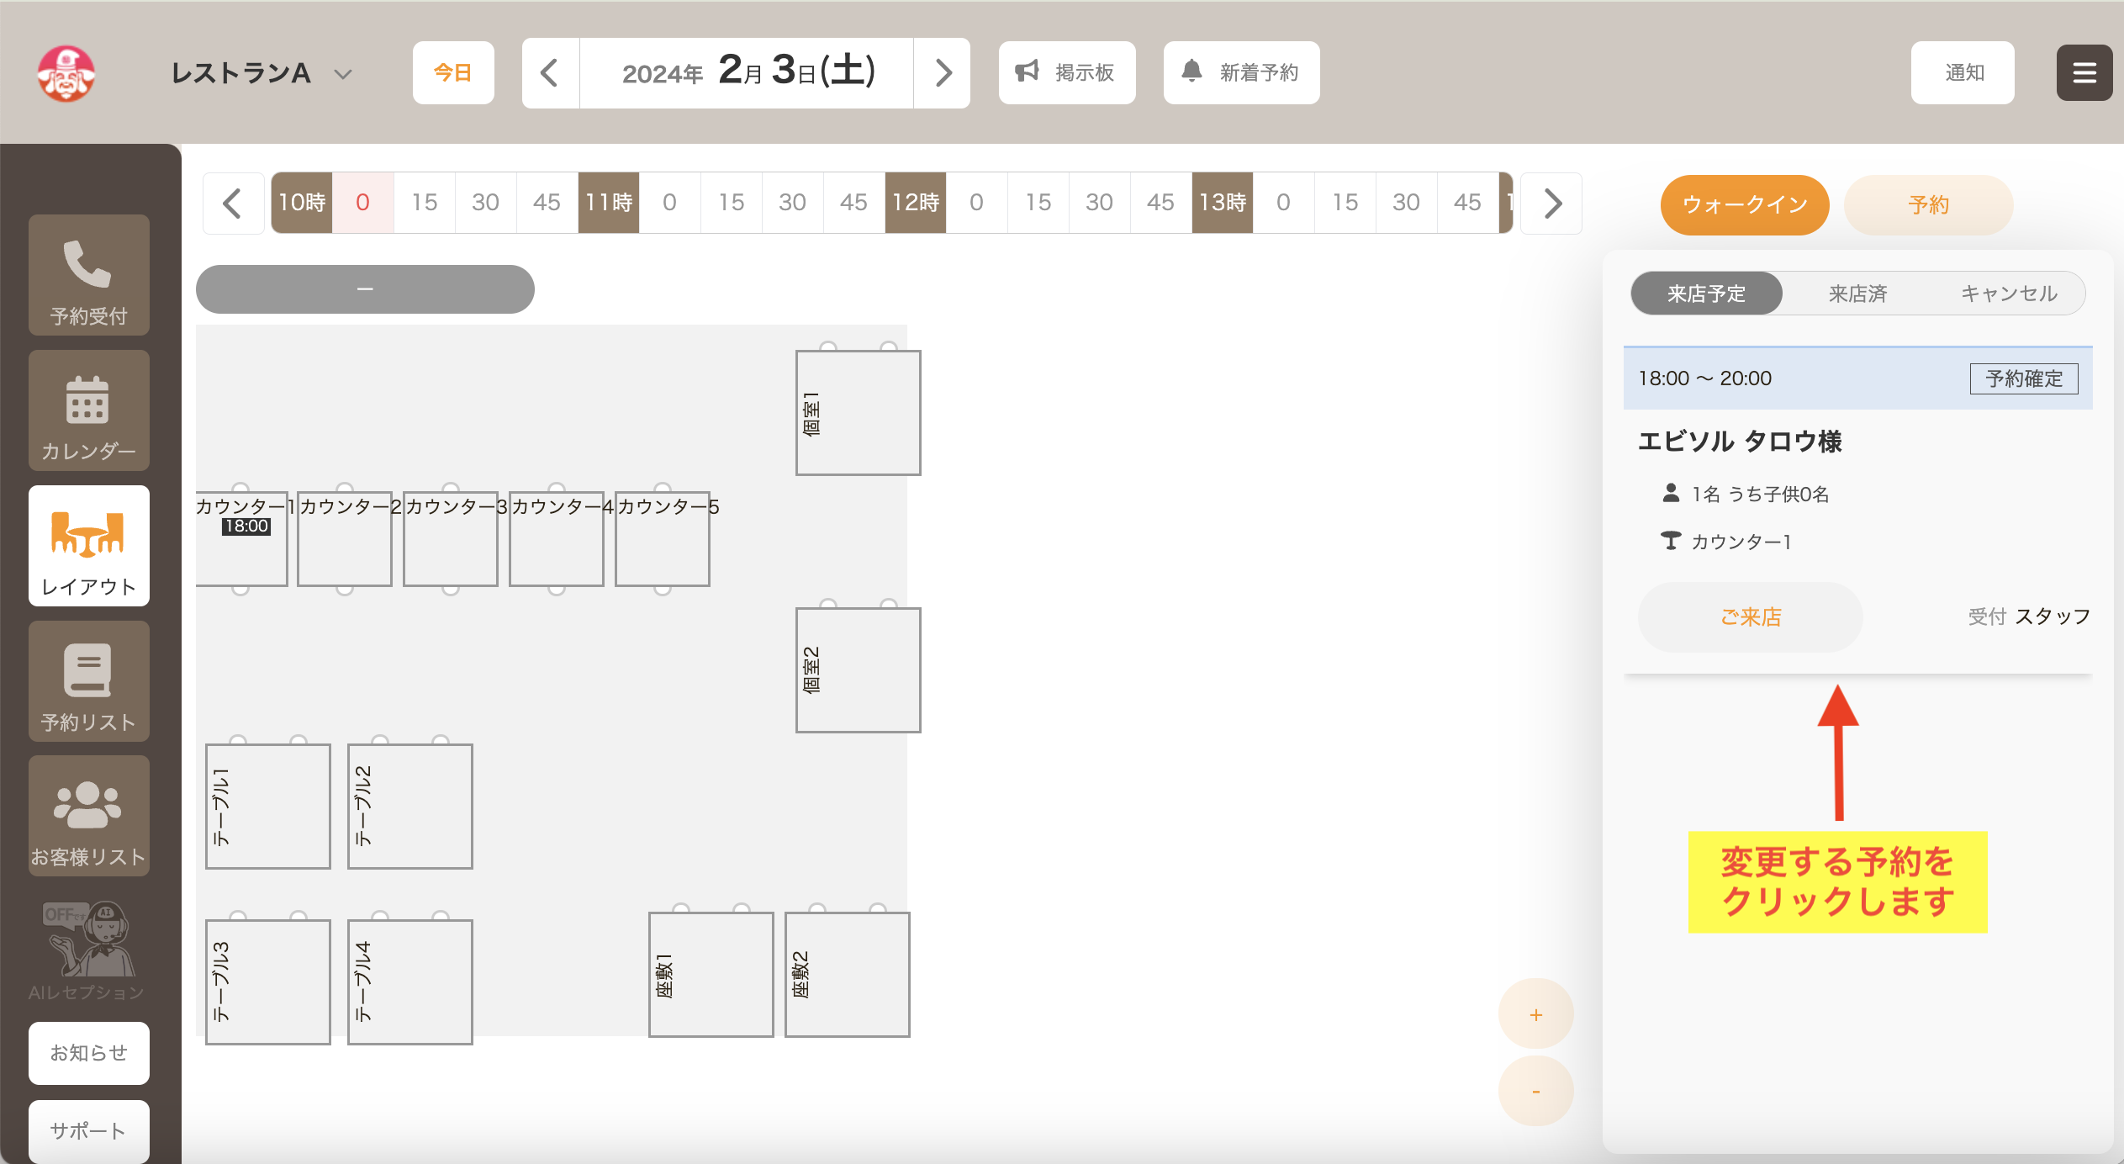The image size is (2124, 1164).
Task: Open the レストランA store dropdown
Action: click(x=262, y=73)
